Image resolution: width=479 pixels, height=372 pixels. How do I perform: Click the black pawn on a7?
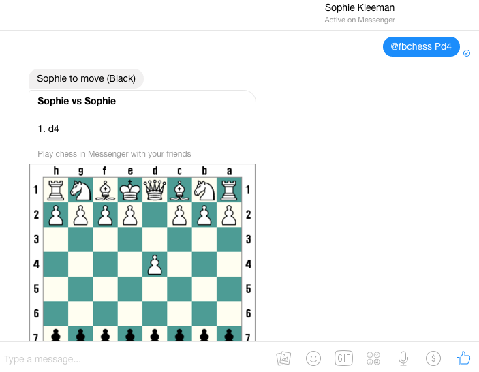click(229, 334)
